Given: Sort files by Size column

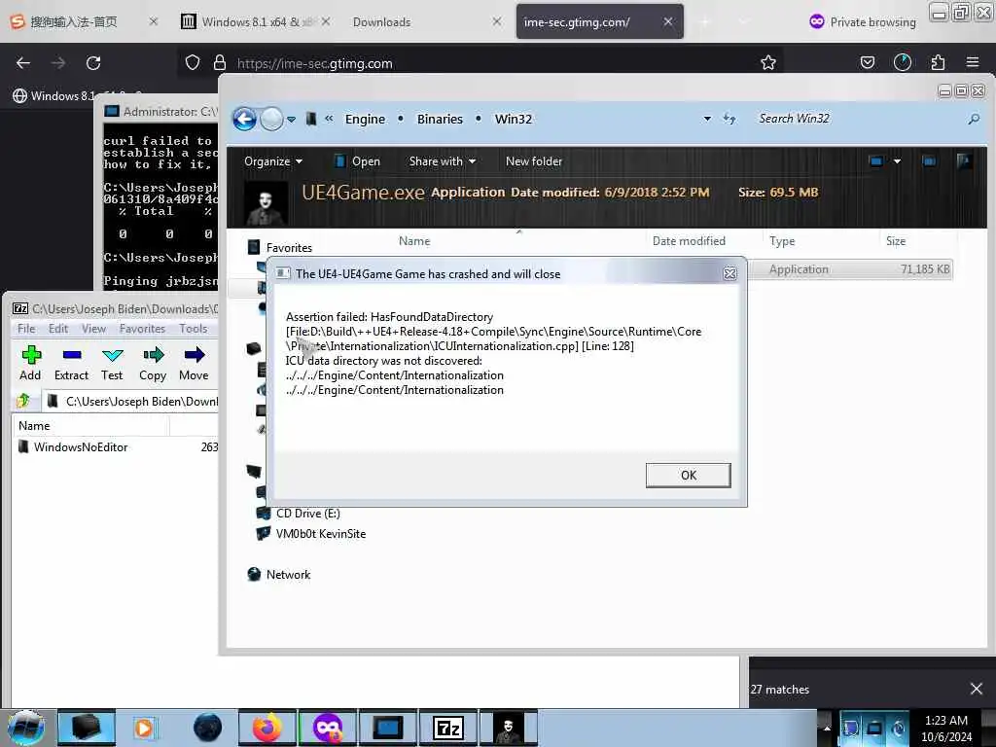Looking at the screenshot, I should click(896, 241).
